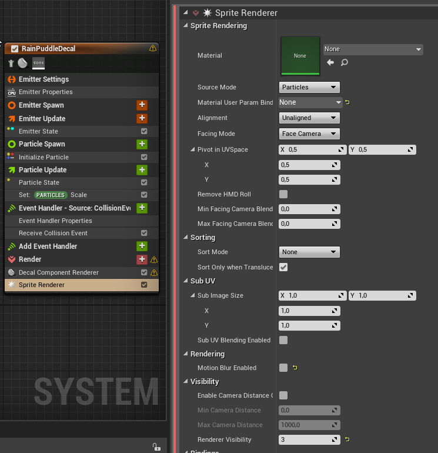Use selected asset arrow for Material
The height and width of the screenshot is (453, 438).
[330, 62]
